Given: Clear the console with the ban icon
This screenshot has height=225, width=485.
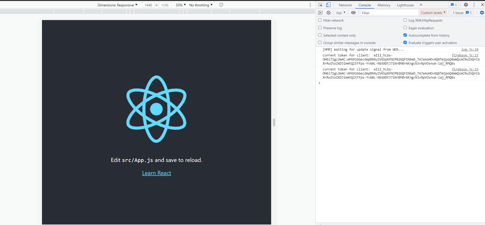Looking at the screenshot, I should click(x=328, y=13).
